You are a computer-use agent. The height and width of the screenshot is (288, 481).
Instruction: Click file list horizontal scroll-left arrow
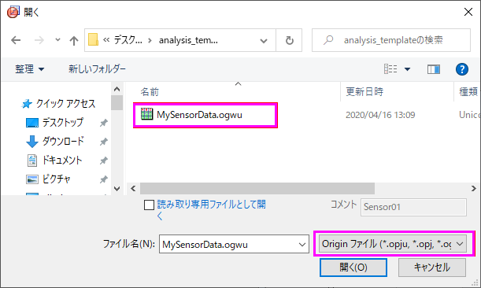pyautogui.click(x=133, y=188)
